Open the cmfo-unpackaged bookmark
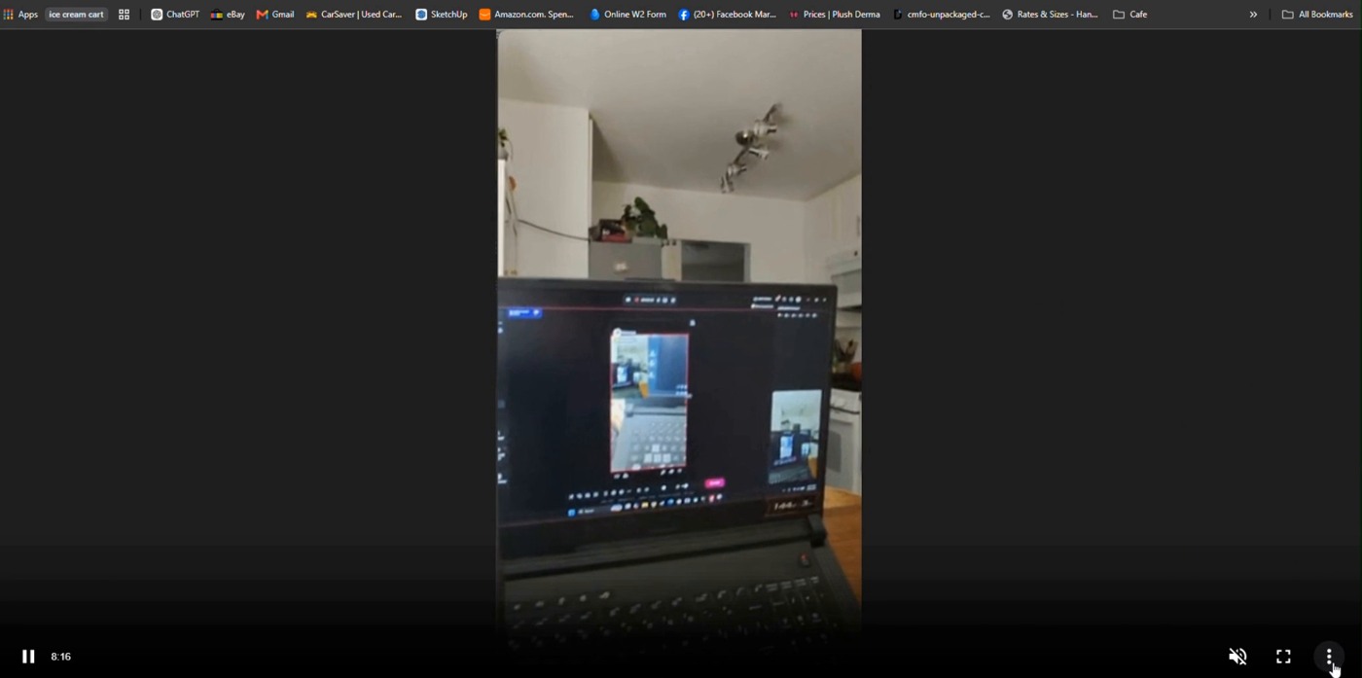The width and height of the screenshot is (1362, 678). [x=942, y=15]
